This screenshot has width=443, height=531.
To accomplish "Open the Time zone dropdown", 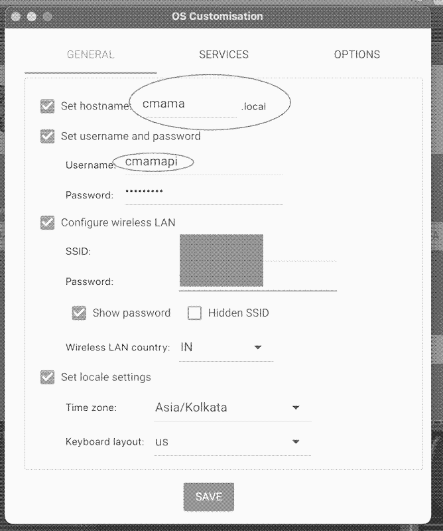I will [x=232, y=408].
